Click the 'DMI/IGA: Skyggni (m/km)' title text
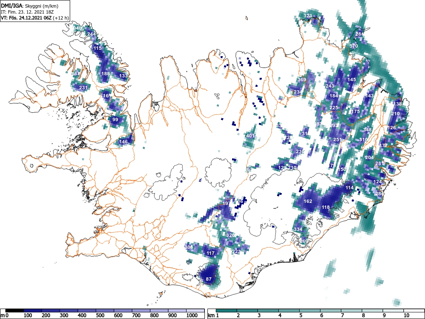425x319 pixels. point(29,6)
